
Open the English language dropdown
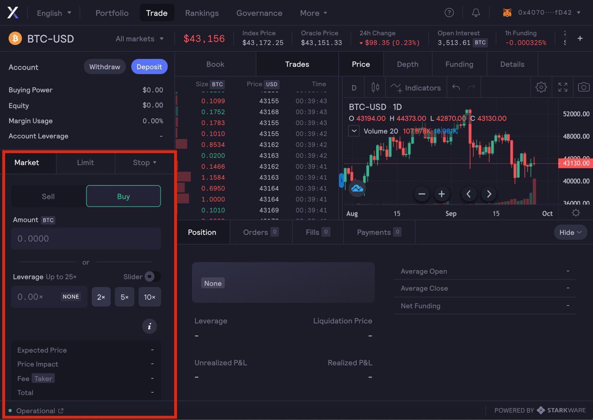(x=54, y=13)
